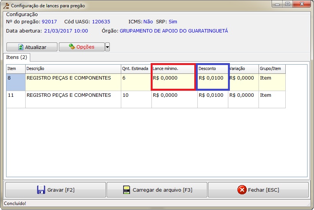
Task: Expand the dropdown arrow beside Opções
Action: tap(107, 47)
